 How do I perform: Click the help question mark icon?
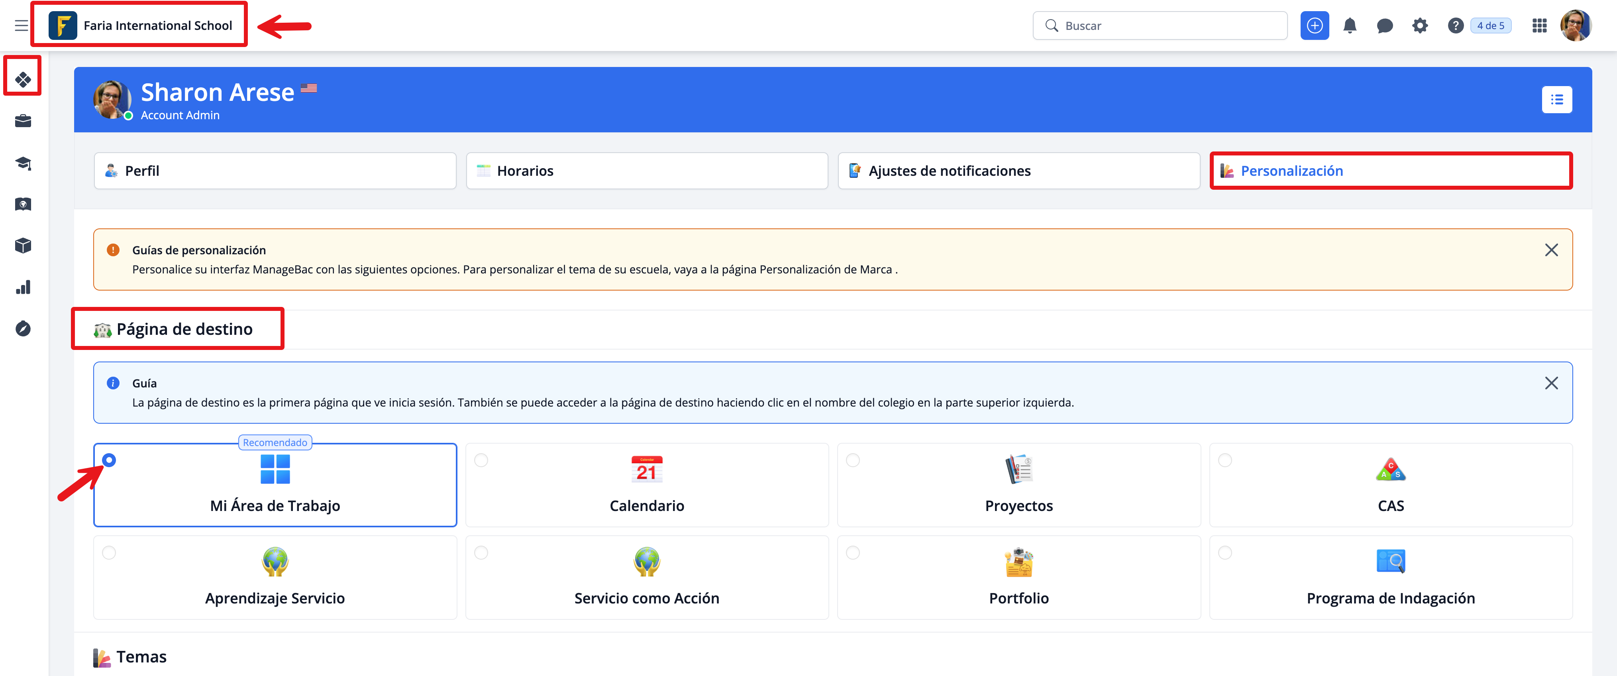(x=1455, y=26)
